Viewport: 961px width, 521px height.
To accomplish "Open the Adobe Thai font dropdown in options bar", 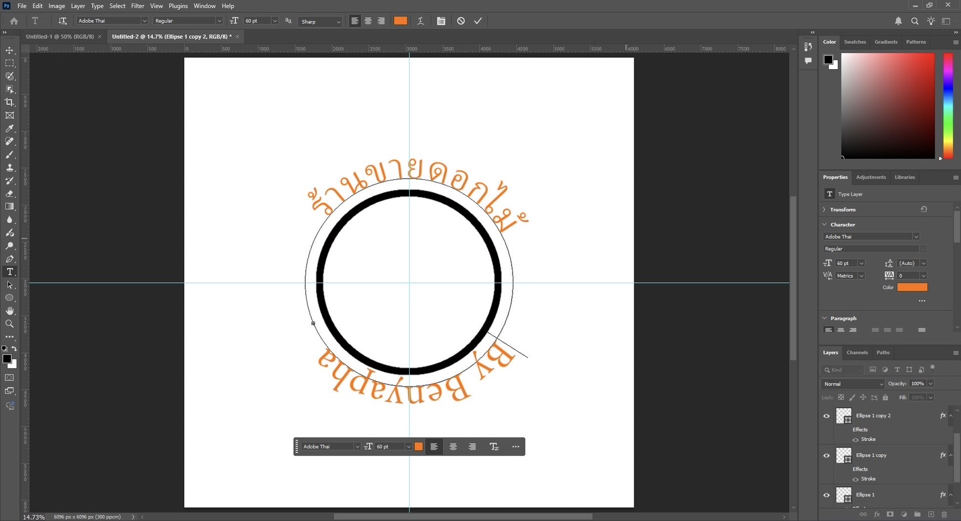I will tap(144, 21).
